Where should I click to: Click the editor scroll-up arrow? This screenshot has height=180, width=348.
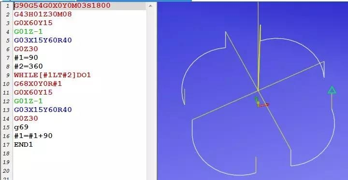click(x=150, y=6)
